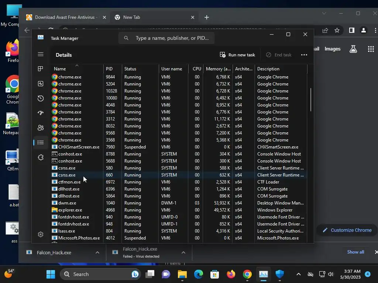378x283 pixels.
Task: Focus the Task Manager search field
Action: [x=166, y=38]
